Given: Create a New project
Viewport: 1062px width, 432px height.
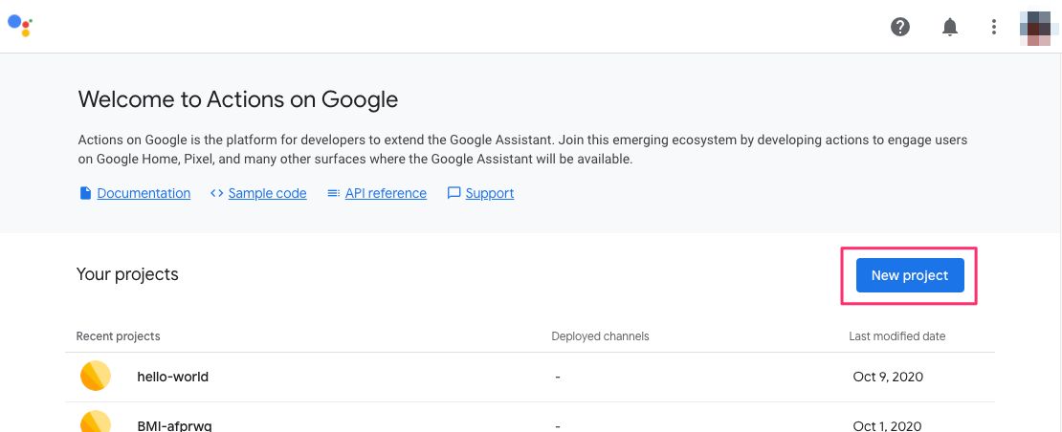Looking at the screenshot, I should click(x=910, y=275).
